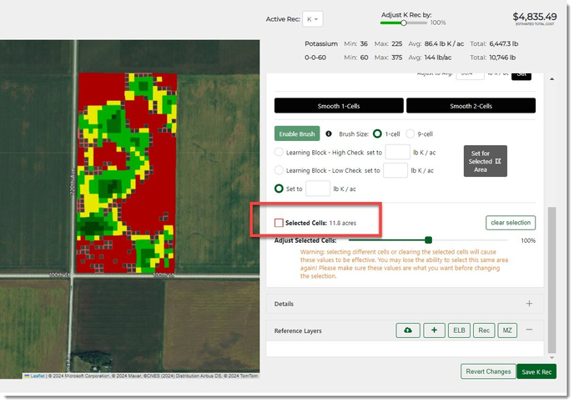Add a reference layer with plus icon
574x403 pixels.
pos(434,330)
